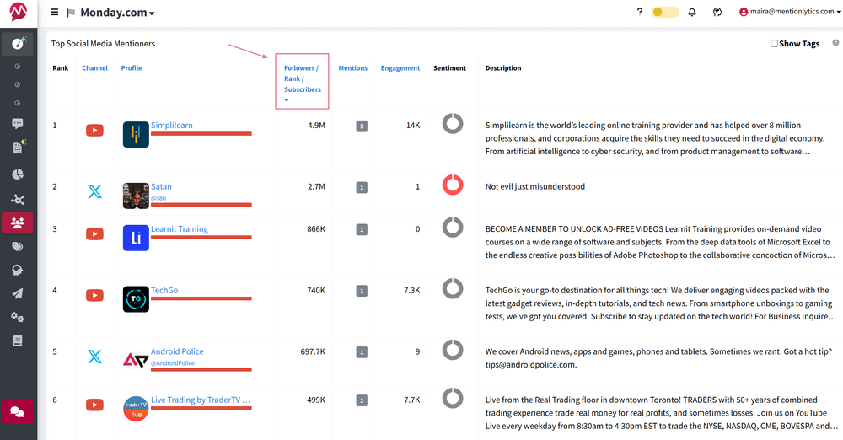Image resolution: width=843 pixels, height=440 pixels.
Task: Open the Android Police profile link
Action: coord(177,351)
